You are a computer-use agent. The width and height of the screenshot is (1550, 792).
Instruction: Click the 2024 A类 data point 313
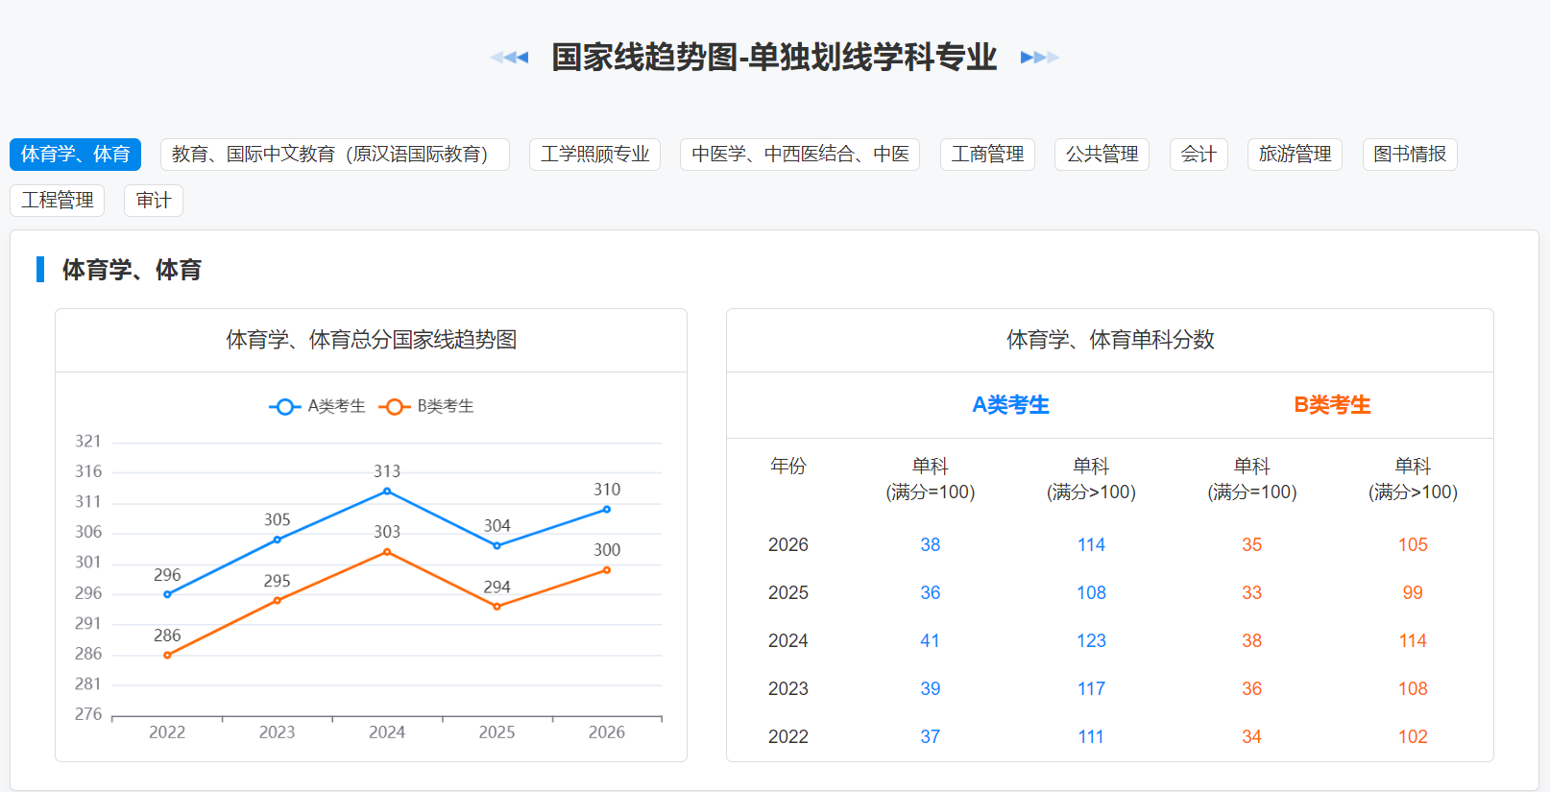[387, 492]
